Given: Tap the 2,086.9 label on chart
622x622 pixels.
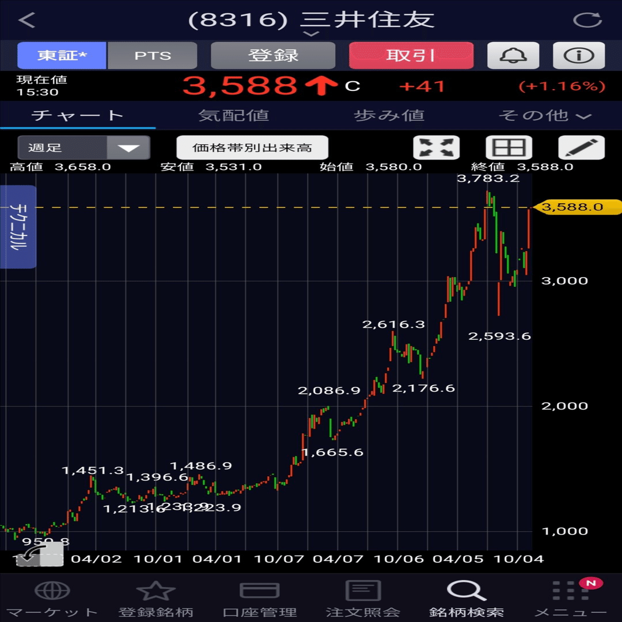Looking at the screenshot, I should tap(329, 390).
